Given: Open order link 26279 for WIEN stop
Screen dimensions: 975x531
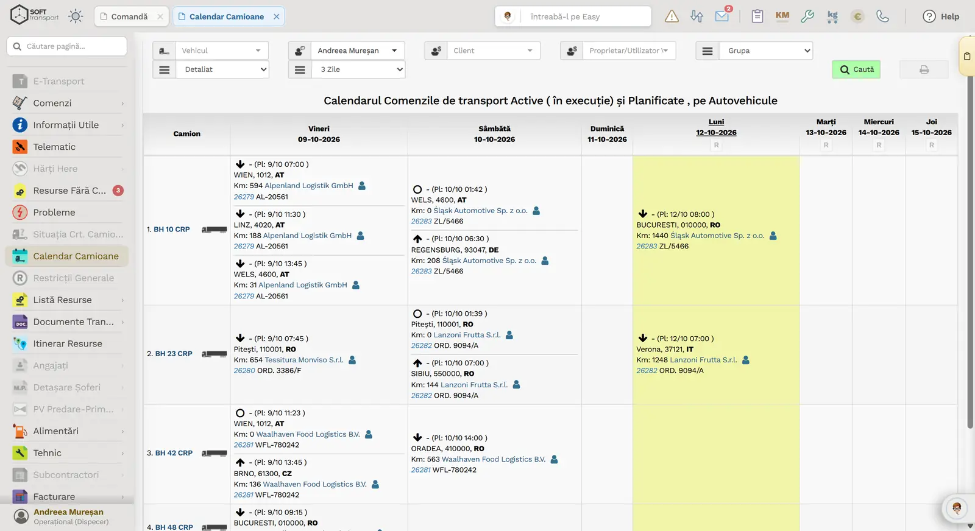Looking at the screenshot, I should tap(244, 197).
